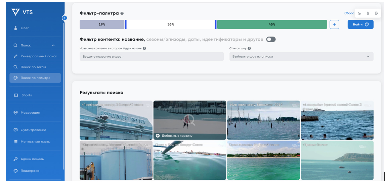Collapse the Поиск menu section
The image size is (391, 183).
[53, 45]
